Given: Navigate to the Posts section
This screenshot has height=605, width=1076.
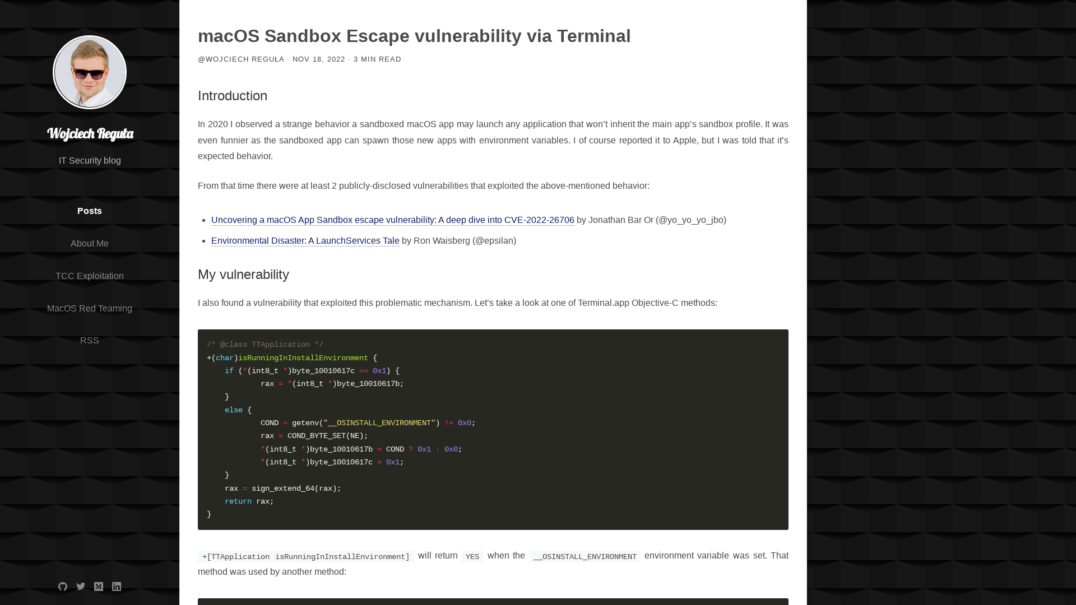Looking at the screenshot, I should tap(90, 211).
